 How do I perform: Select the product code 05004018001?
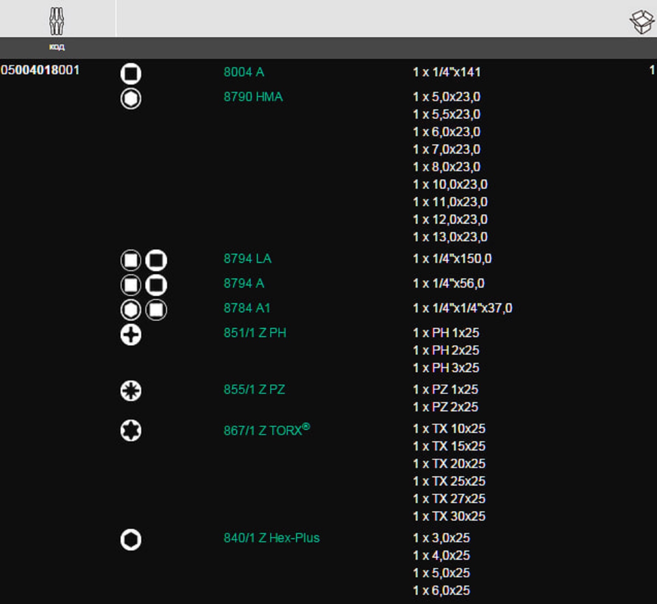[x=40, y=70]
